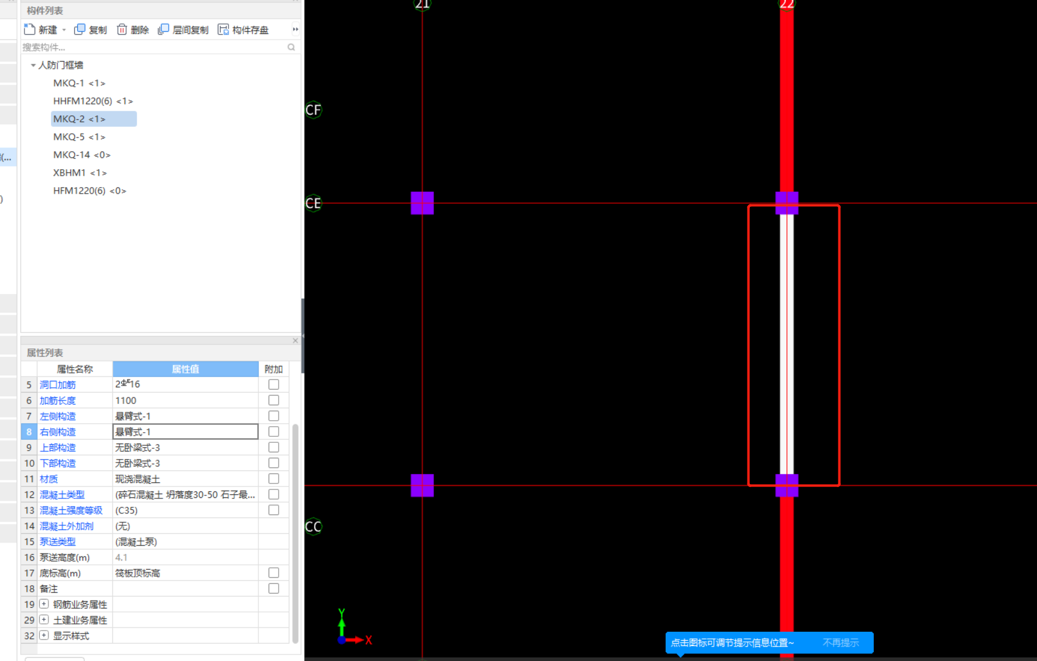
Task: Toggle 附加 checkbox for 材质
Action: click(274, 479)
